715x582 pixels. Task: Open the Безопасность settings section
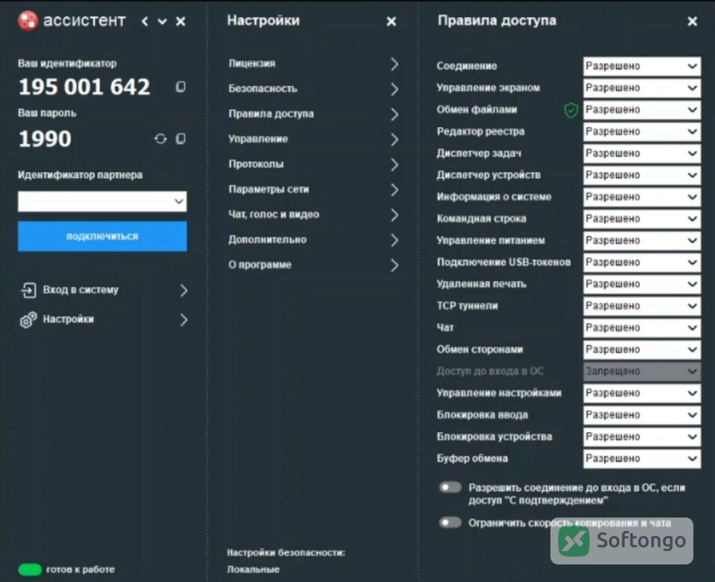point(314,89)
